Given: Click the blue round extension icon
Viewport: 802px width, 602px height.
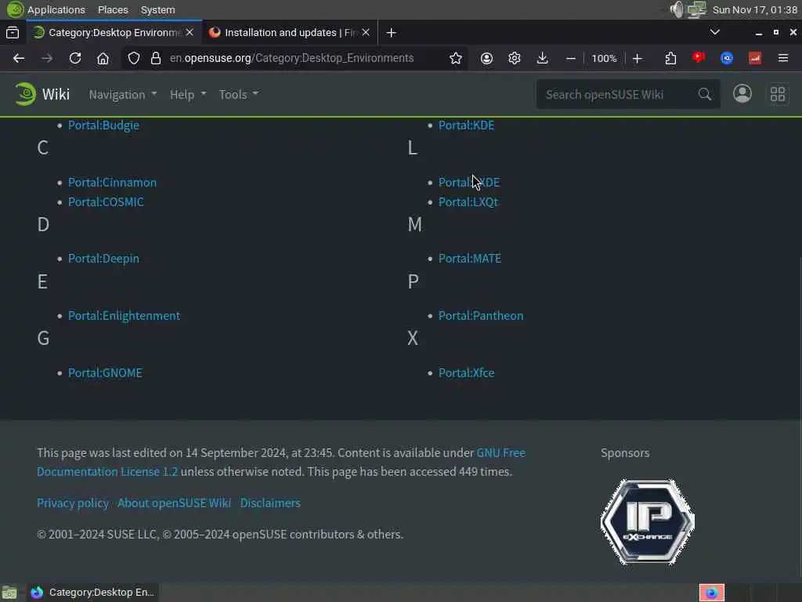Looking at the screenshot, I should click(727, 58).
